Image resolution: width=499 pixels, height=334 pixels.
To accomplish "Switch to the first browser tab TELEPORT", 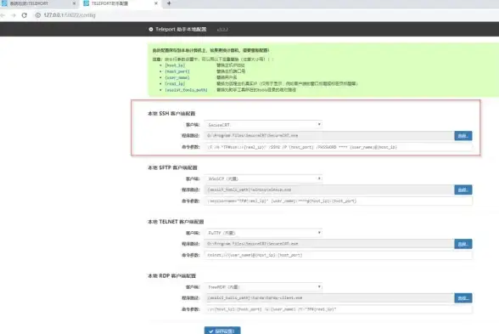I will click(x=38, y=3).
